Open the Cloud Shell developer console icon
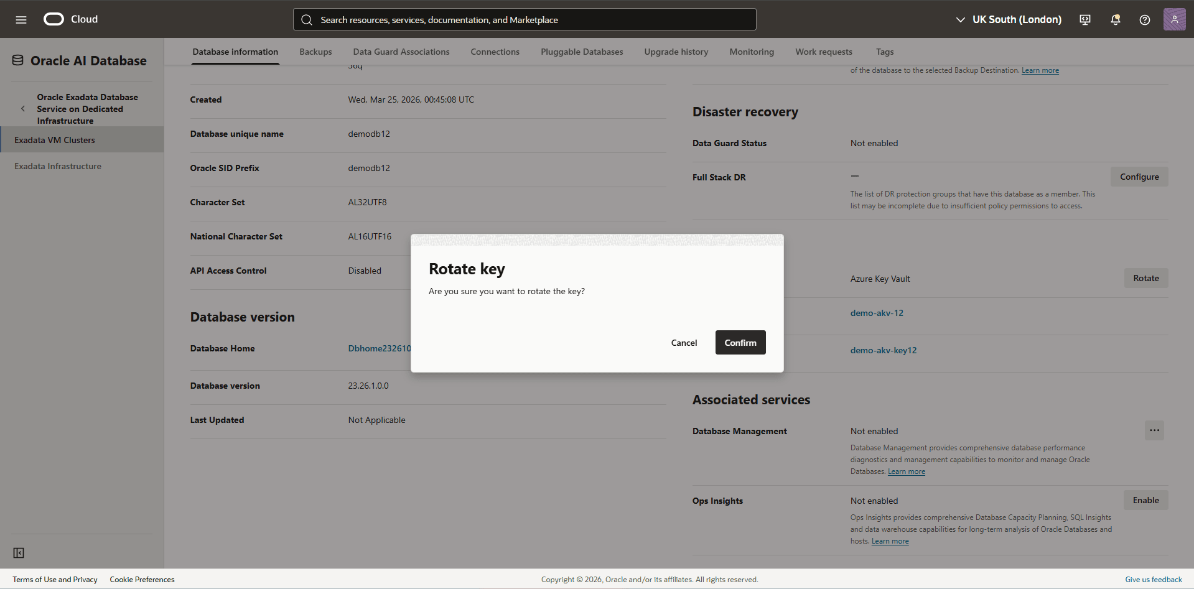Image resolution: width=1194 pixels, height=589 pixels. [1084, 19]
